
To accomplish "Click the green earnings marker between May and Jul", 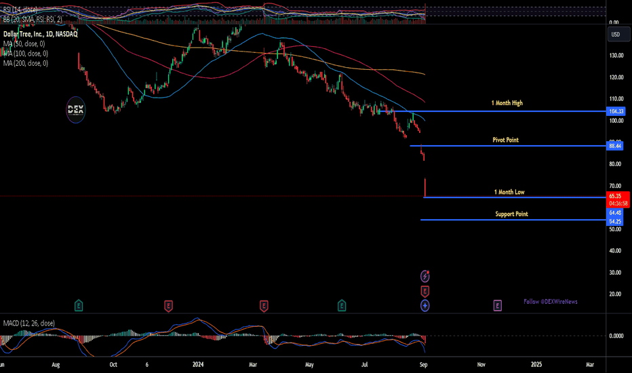I will point(341,306).
